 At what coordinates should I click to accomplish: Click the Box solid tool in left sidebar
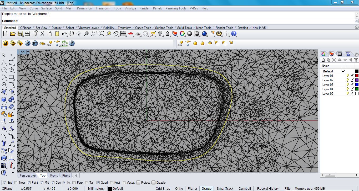pyautogui.click(x=4, y=99)
